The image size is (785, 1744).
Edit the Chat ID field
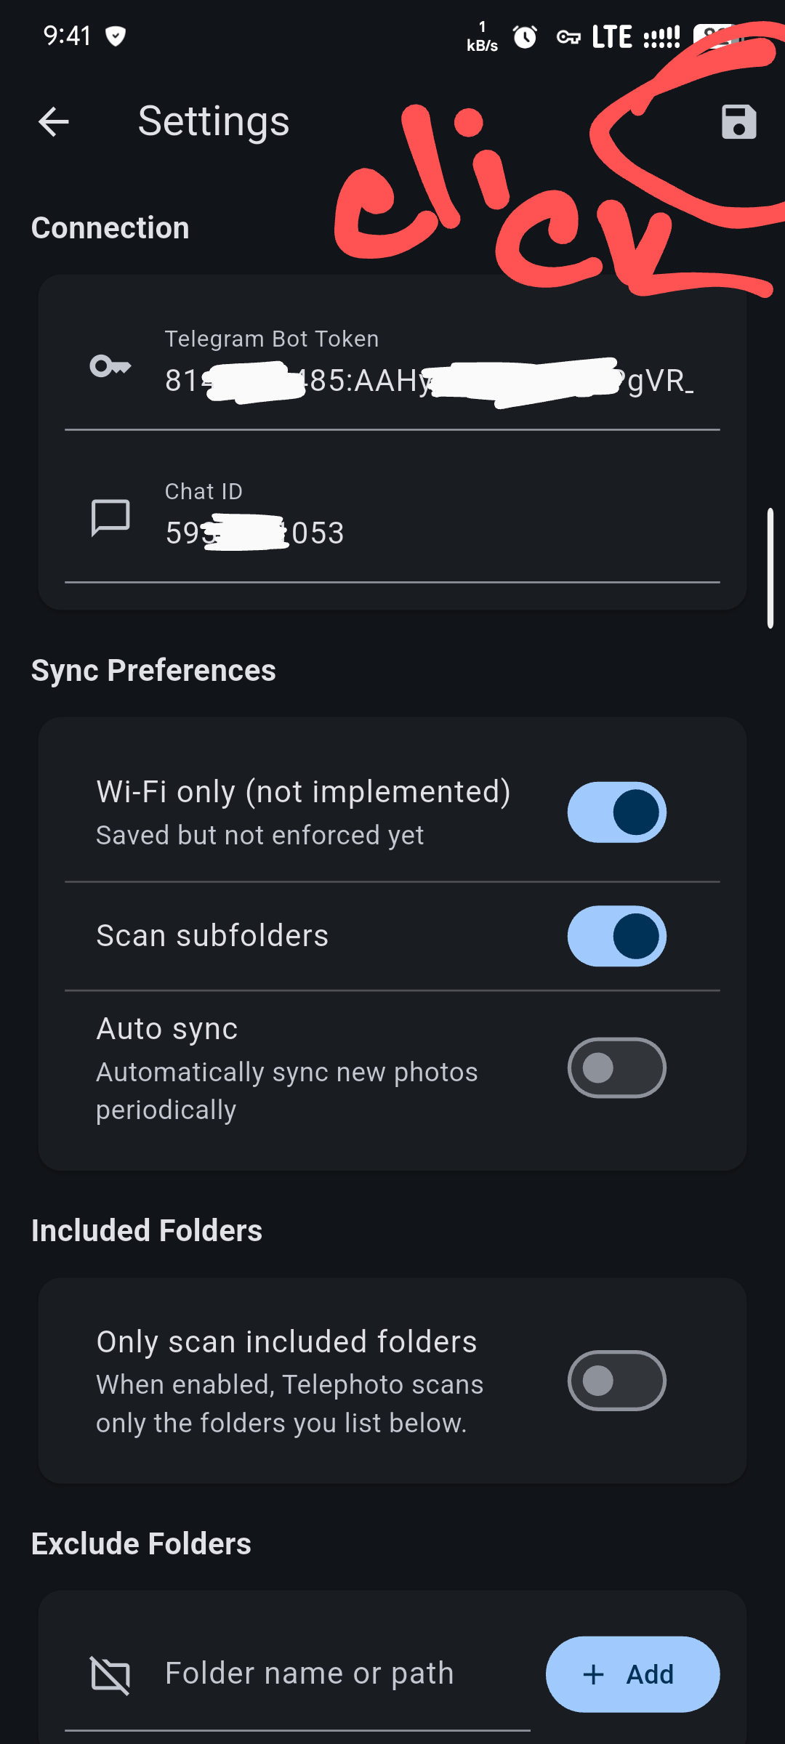pos(429,533)
